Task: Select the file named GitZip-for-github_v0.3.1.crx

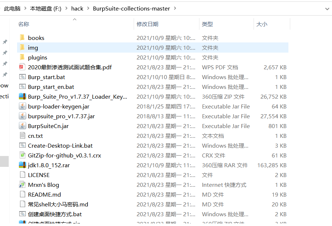Action: pyautogui.click(x=65, y=156)
